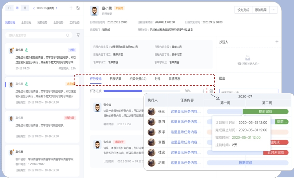Click the green location icon on 外勤 card
This screenshot has width=294, height=178.
coord(26,50)
